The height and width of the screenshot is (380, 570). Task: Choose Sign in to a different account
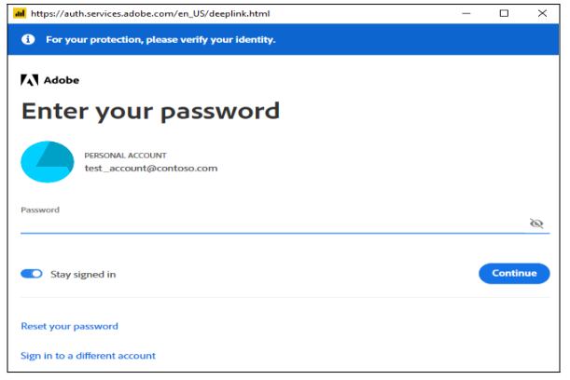pyautogui.click(x=88, y=356)
